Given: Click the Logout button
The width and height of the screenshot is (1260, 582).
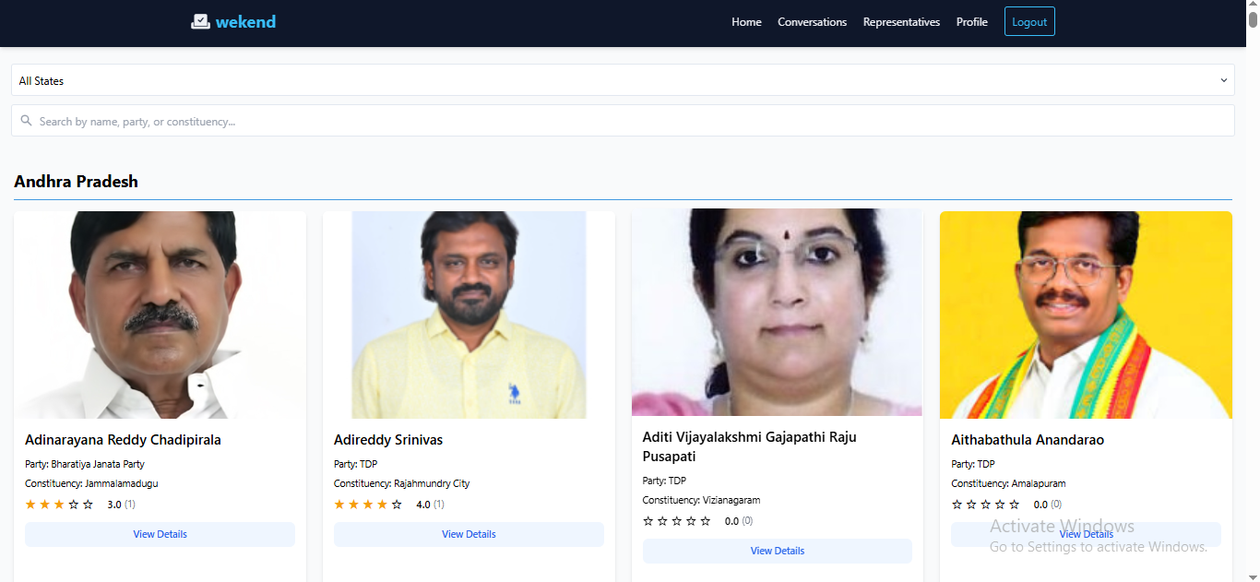Looking at the screenshot, I should point(1029,22).
